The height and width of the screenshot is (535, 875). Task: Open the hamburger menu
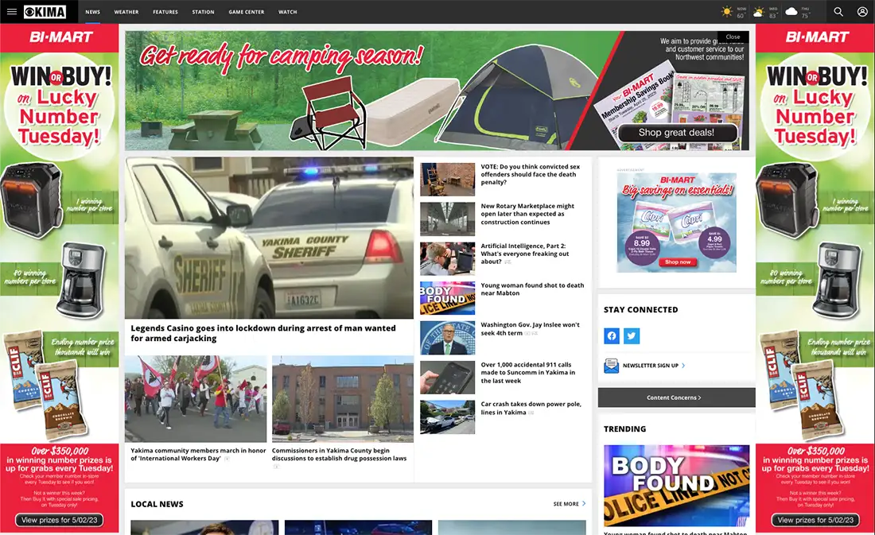click(12, 12)
